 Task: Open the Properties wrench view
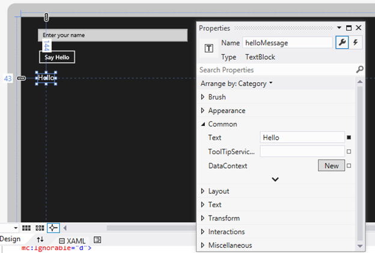(x=342, y=43)
